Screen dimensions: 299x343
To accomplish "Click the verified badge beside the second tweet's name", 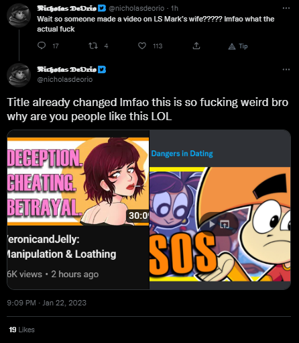I will 102,69.
